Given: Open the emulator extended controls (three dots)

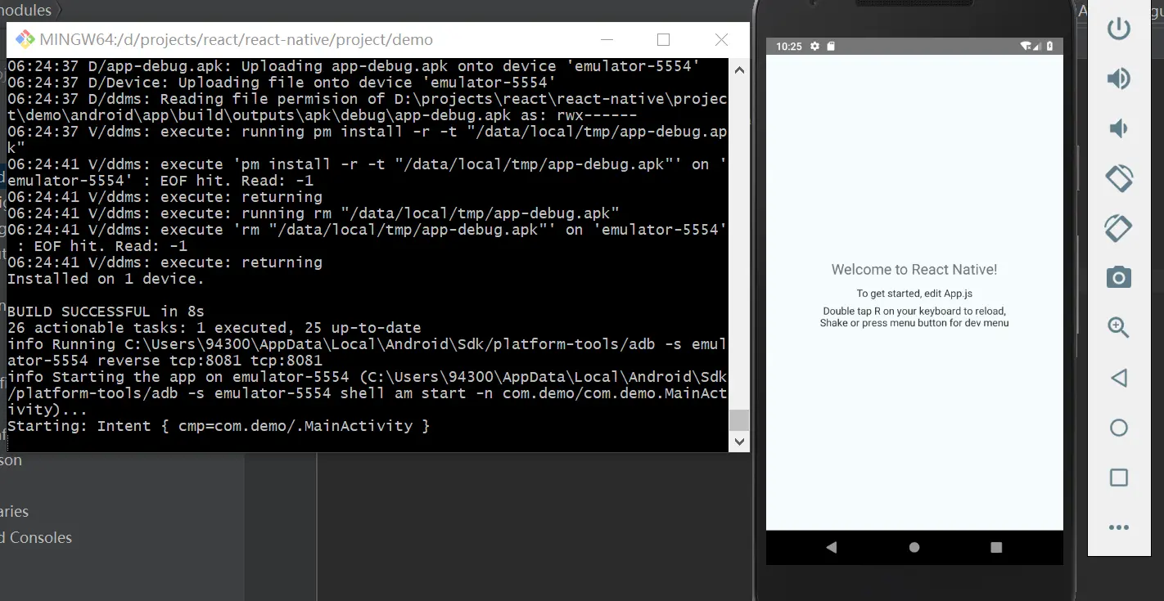Looking at the screenshot, I should pyautogui.click(x=1118, y=528).
